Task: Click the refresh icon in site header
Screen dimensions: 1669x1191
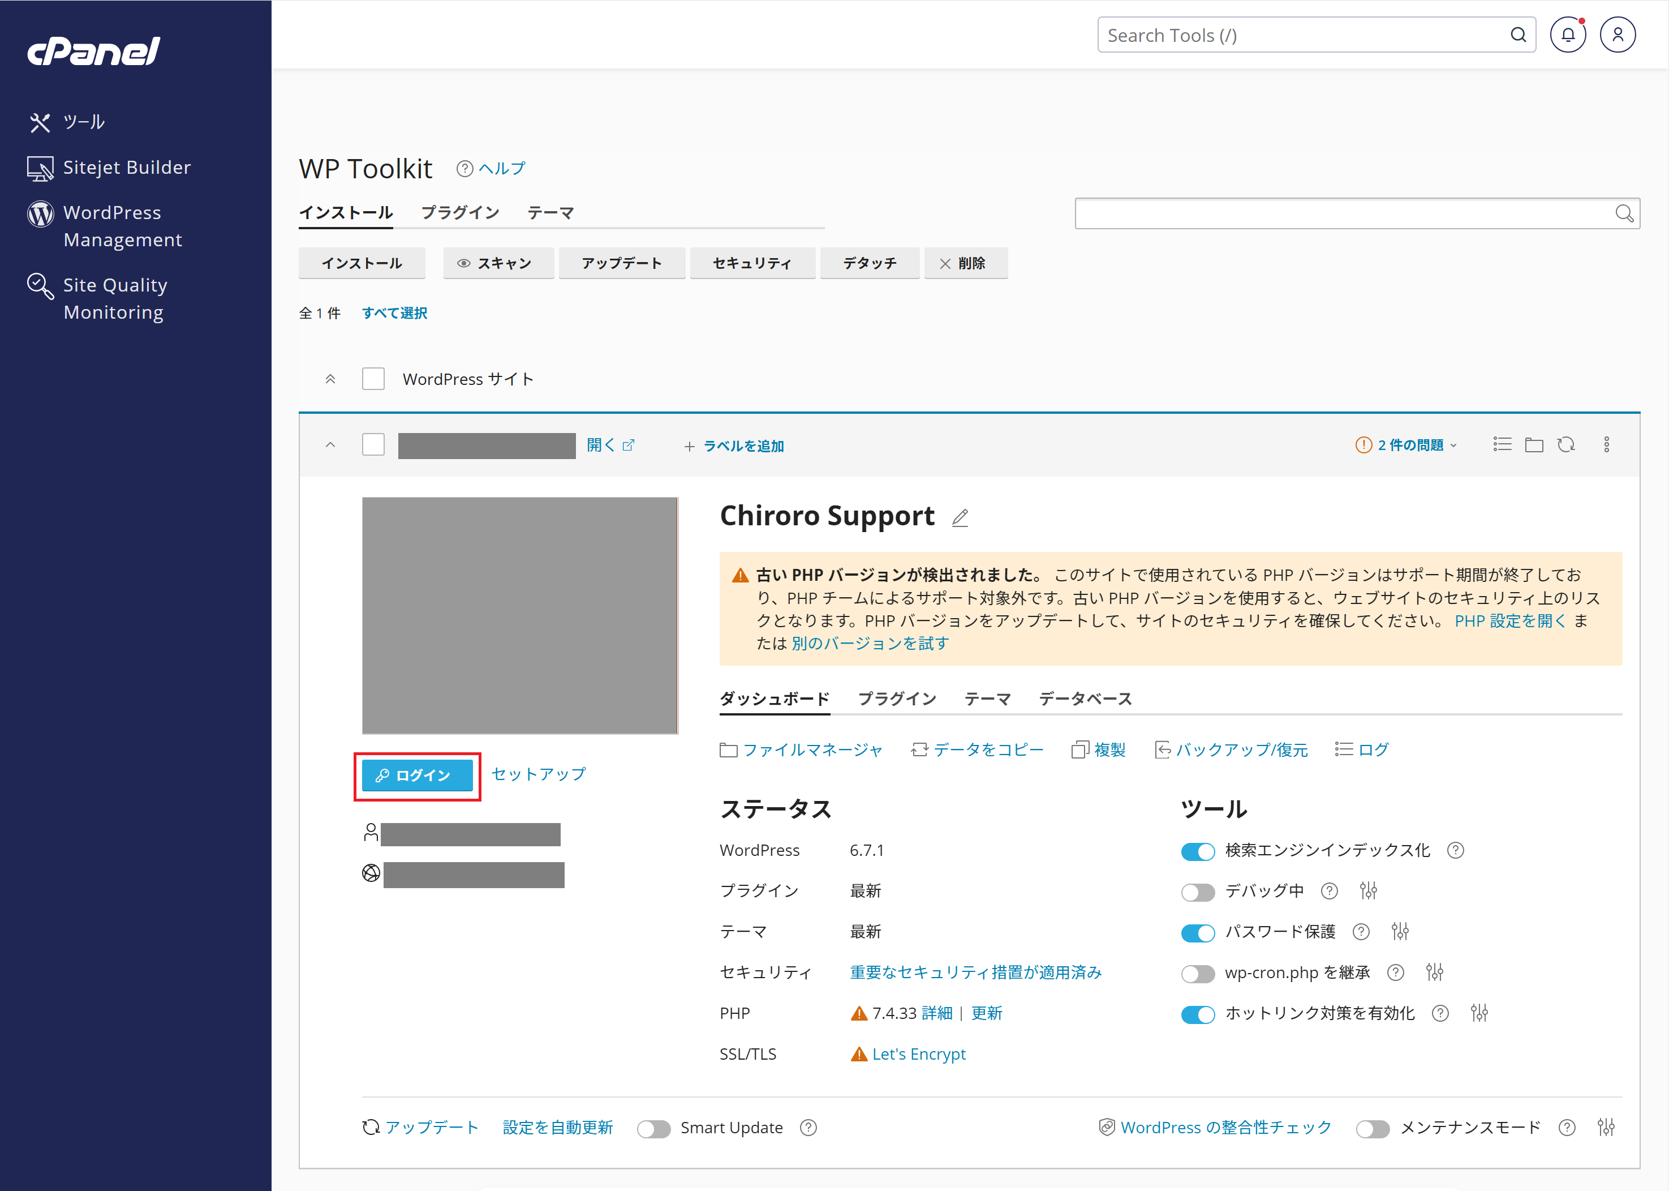Action: (x=1565, y=444)
